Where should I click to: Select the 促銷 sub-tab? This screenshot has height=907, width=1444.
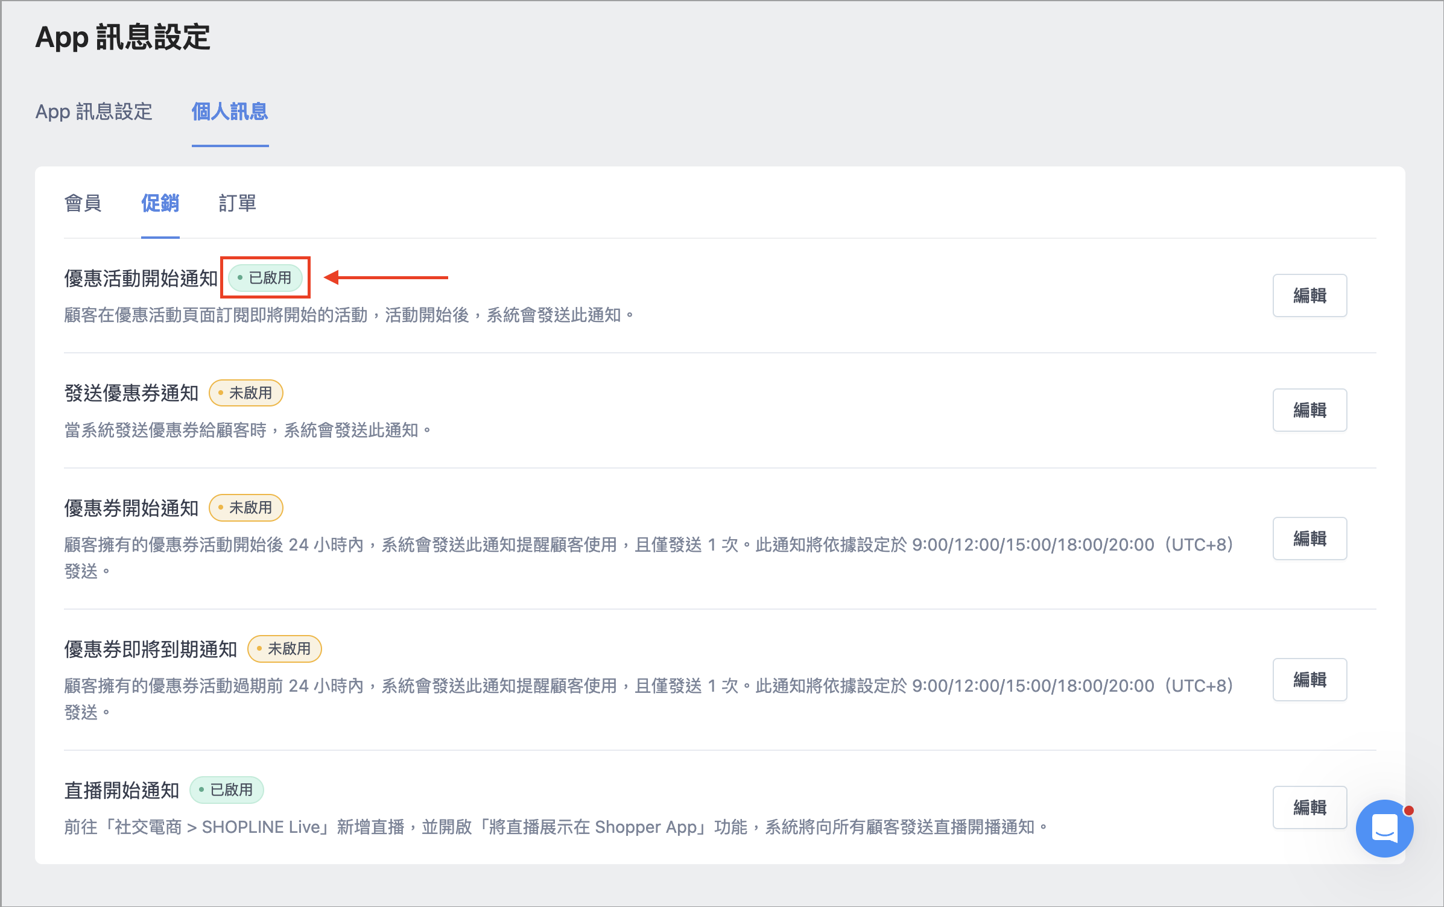pyautogui.click(x=160, y=203)
